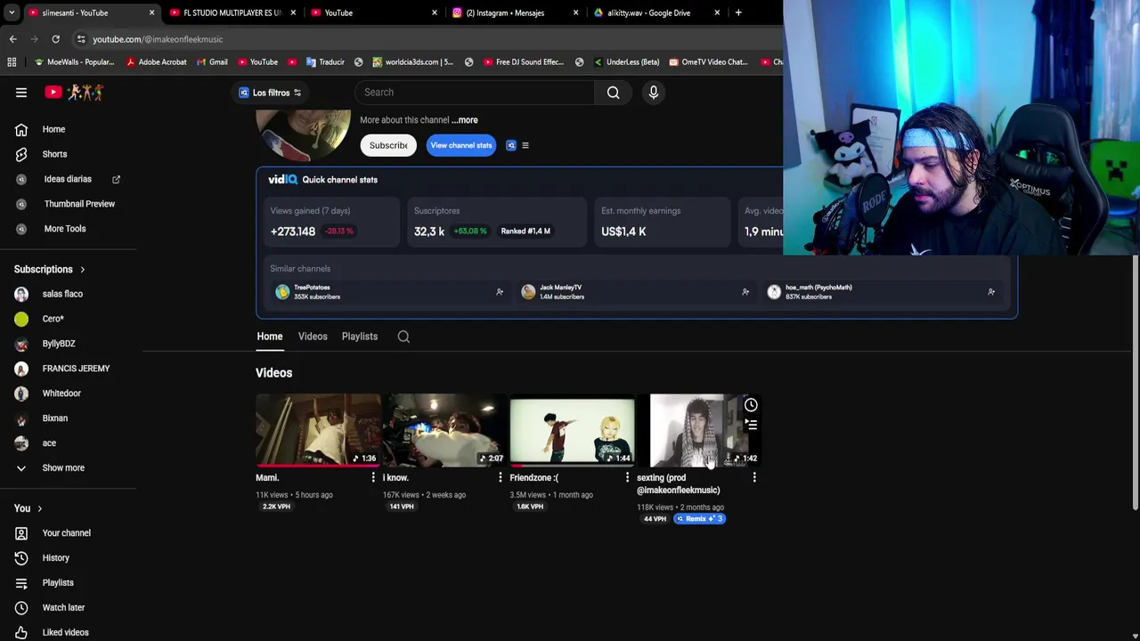
Task: Open the list menu icon beside vidIQ icon
Action: (x=525, y=145)
